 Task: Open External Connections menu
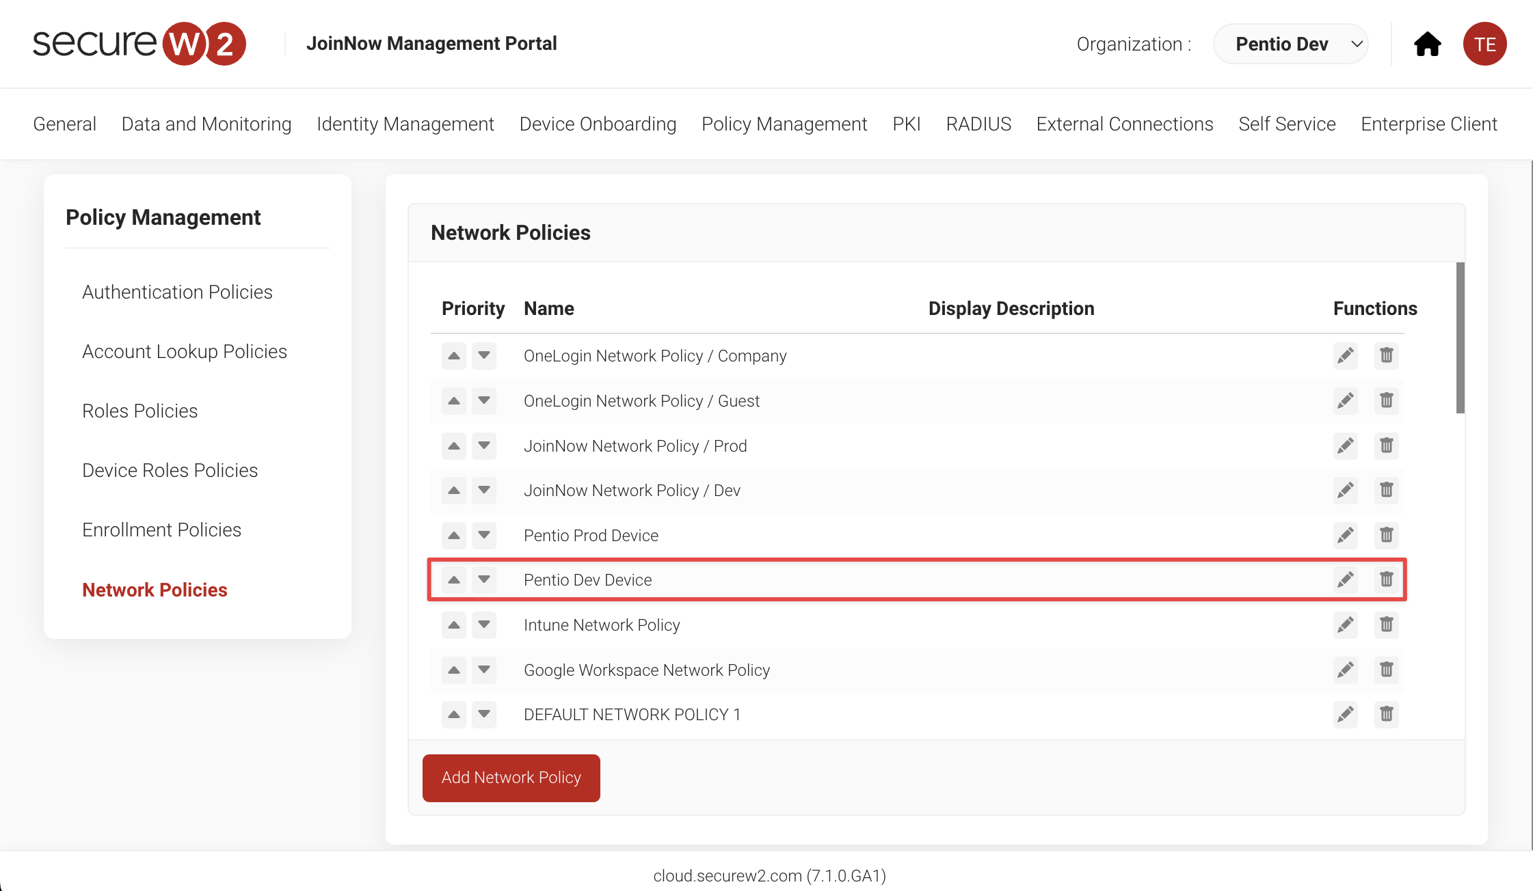pyautogui.click(x=1125, y=124)
